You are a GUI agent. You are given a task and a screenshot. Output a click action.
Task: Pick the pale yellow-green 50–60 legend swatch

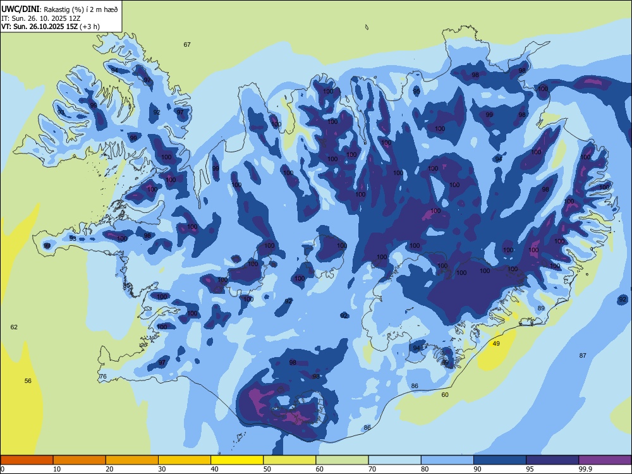(290, 460)
